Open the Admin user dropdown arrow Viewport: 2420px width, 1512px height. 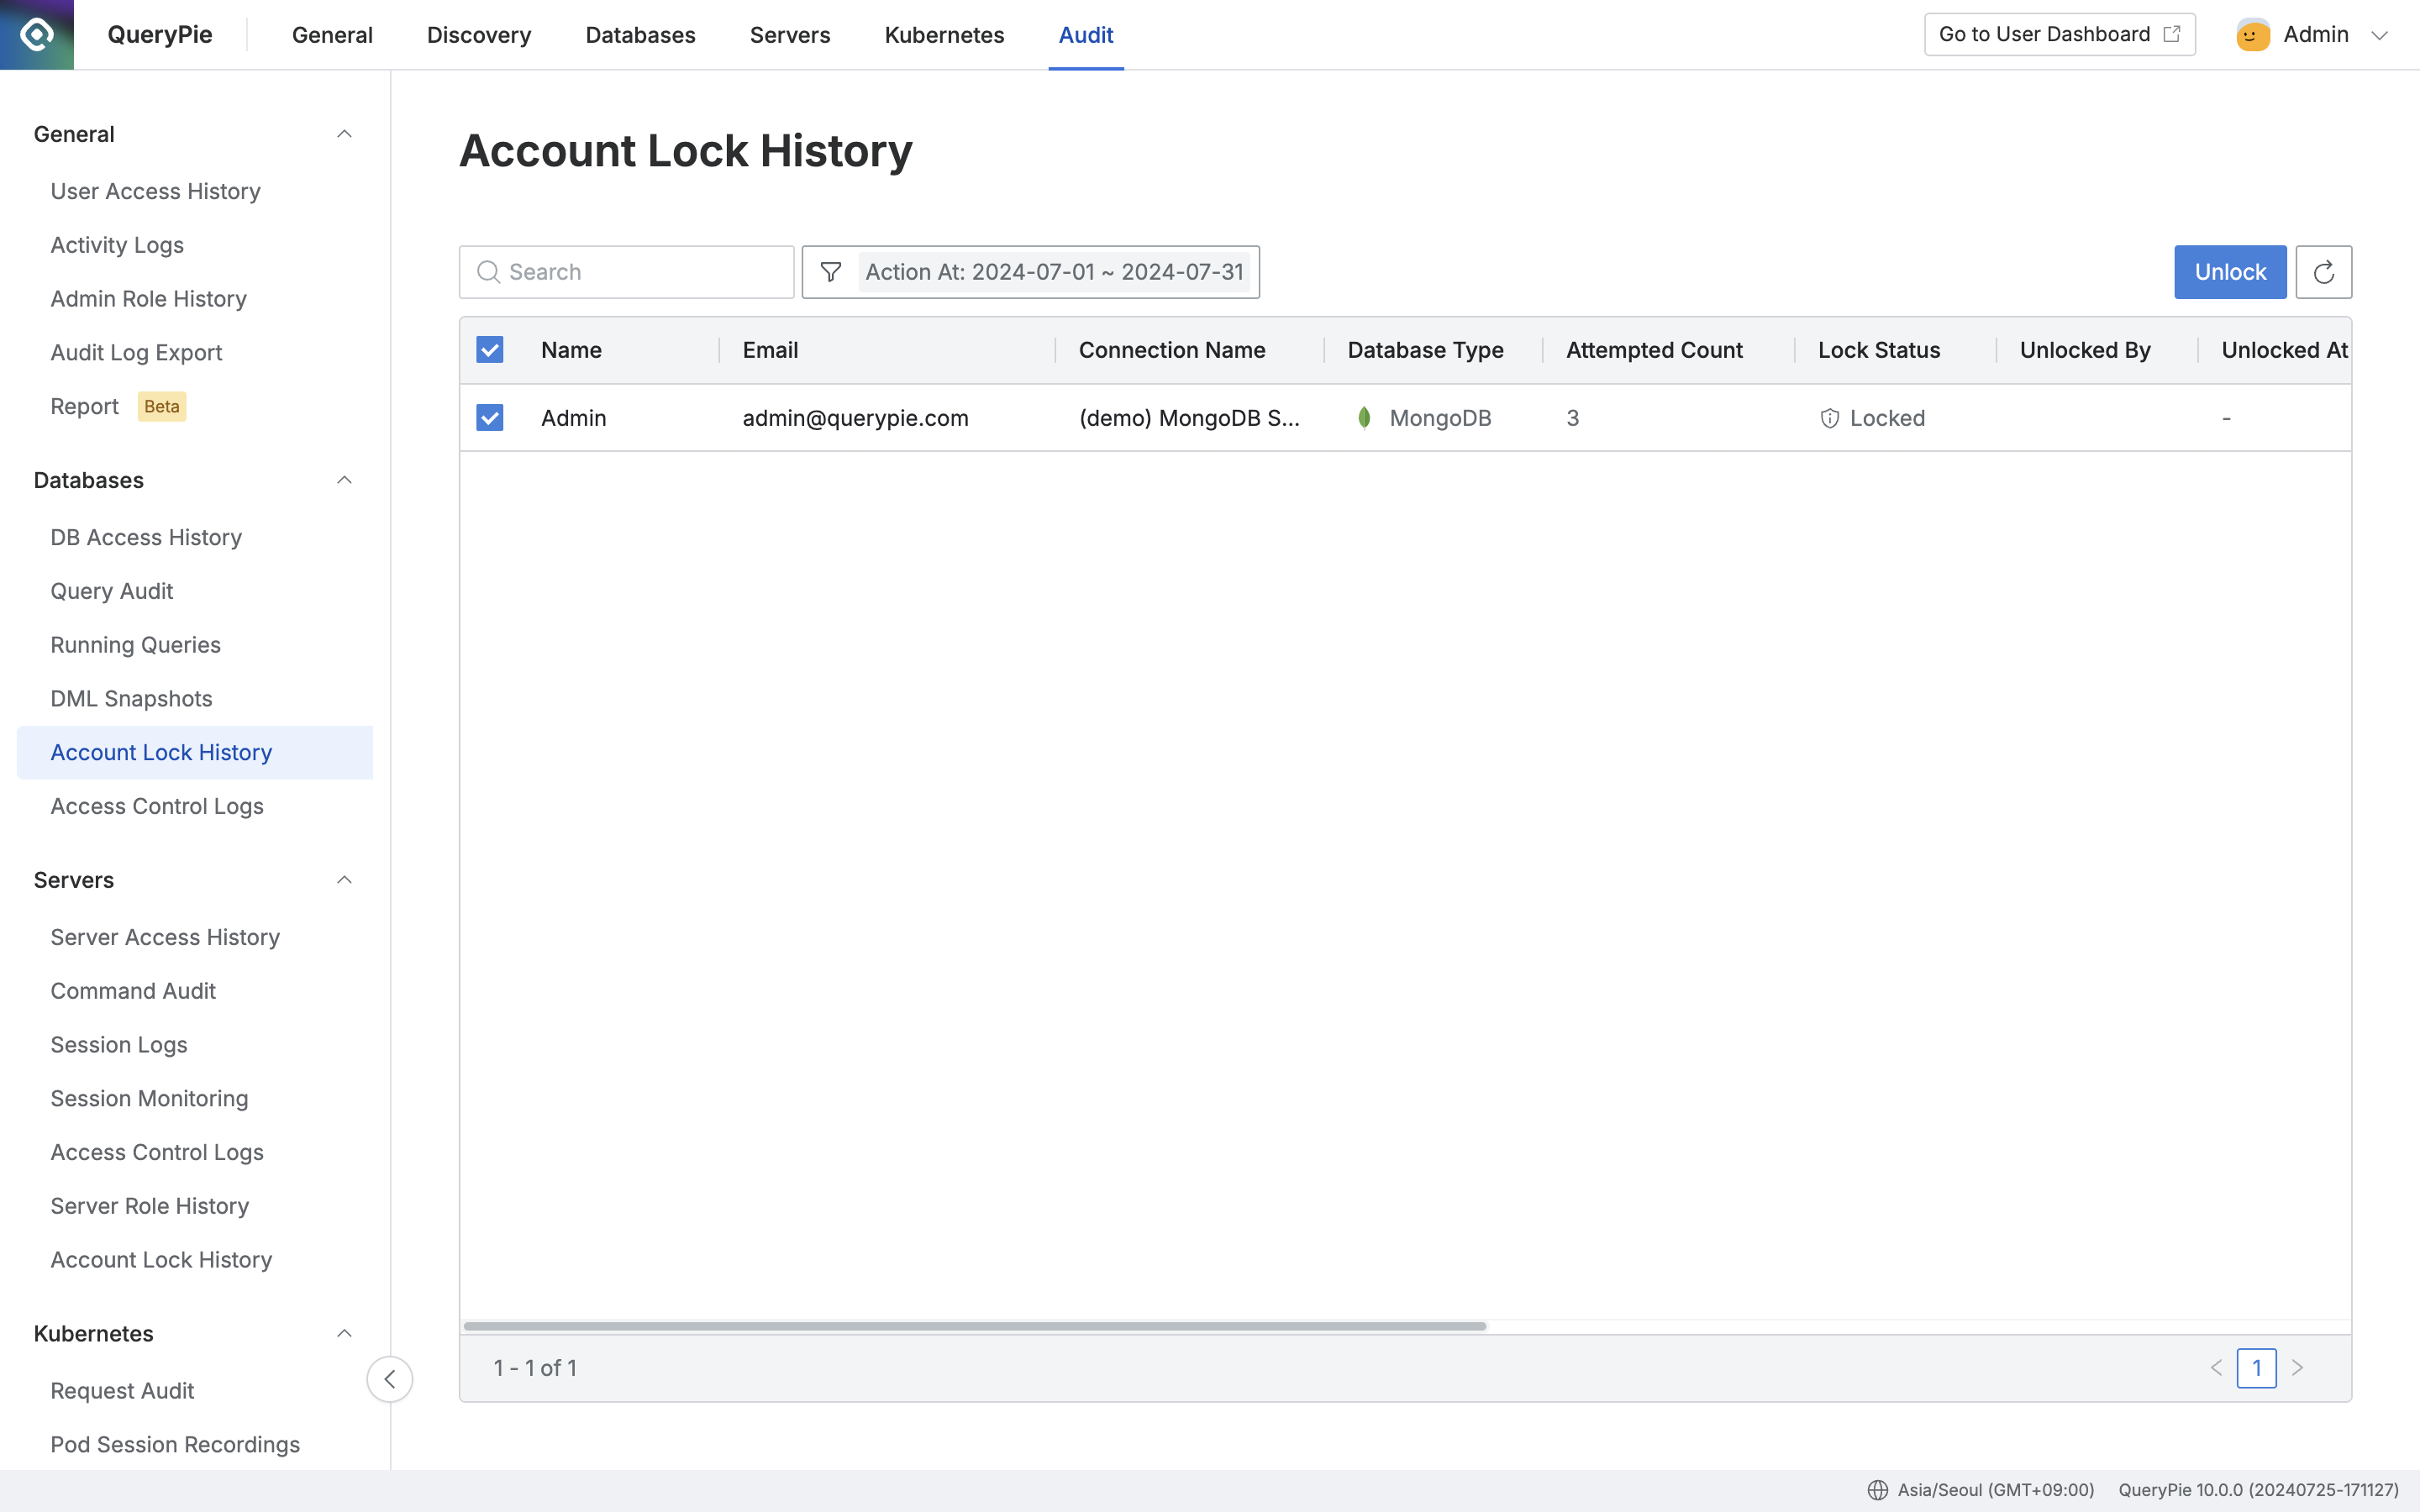tap(2379, 35)
